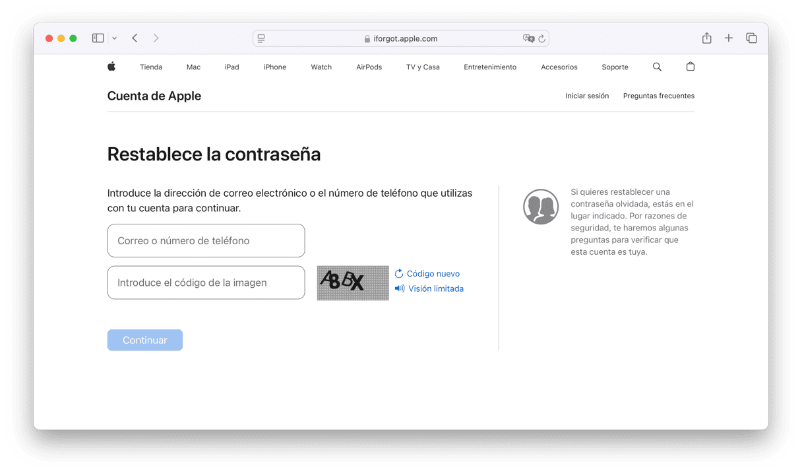The height and width of the screenshot is (474, 802).
Task: Open the page reader menu icon
Action: click(261, 38)
